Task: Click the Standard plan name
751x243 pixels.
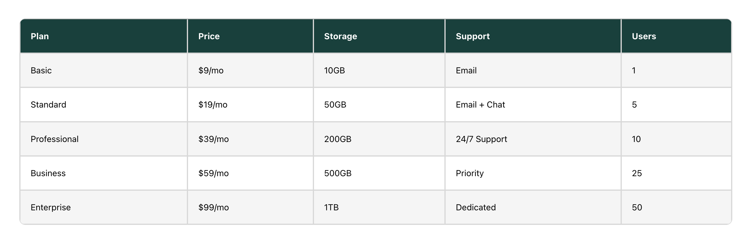Action: [x=48, y=105]
